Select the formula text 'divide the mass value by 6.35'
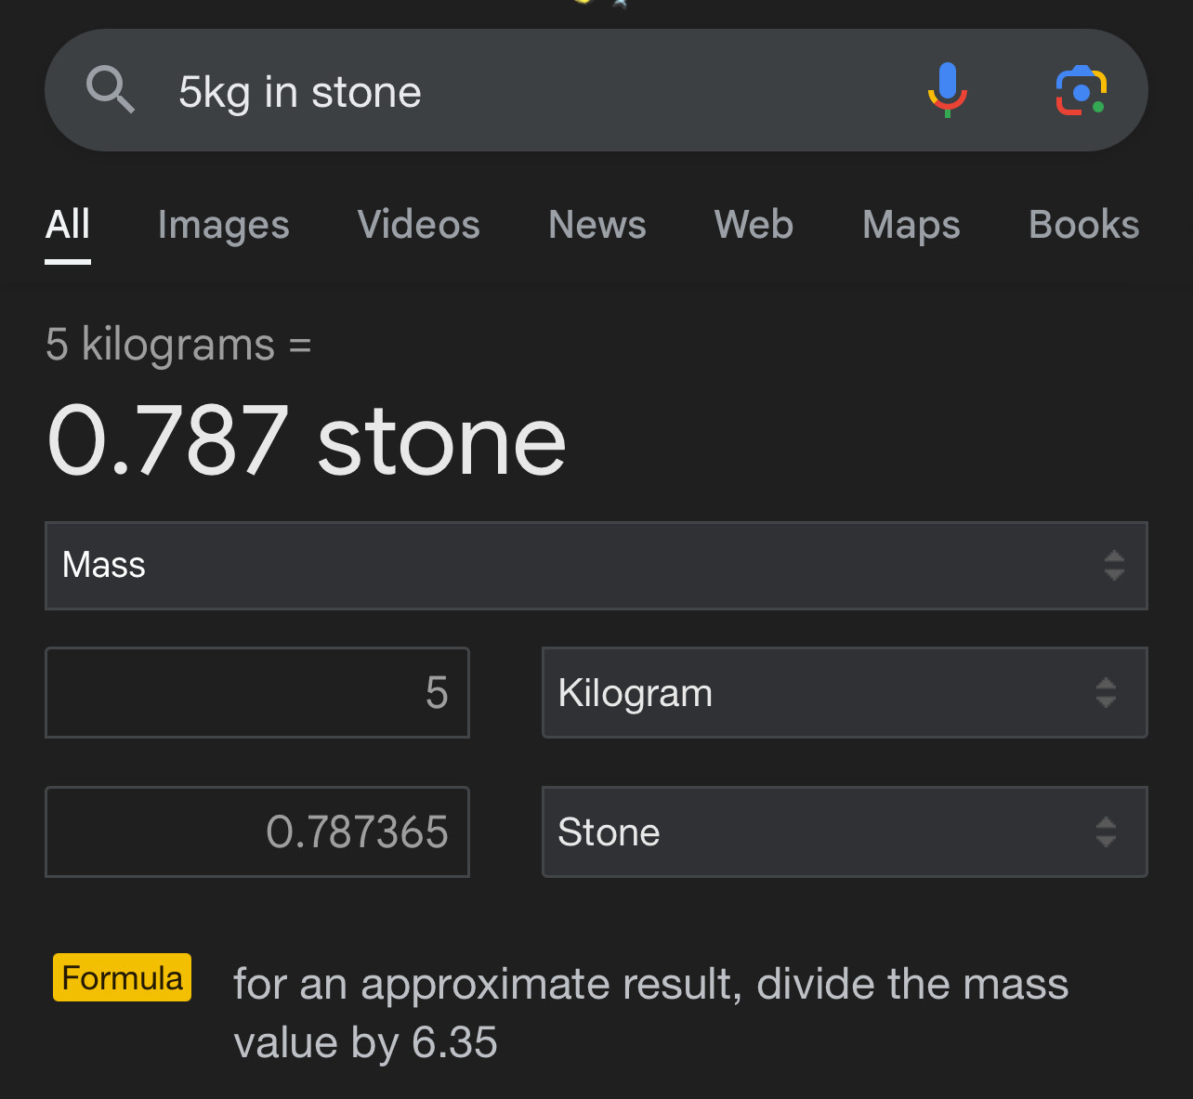This screenshot has height=1099, width=1193. [650, 1014]
